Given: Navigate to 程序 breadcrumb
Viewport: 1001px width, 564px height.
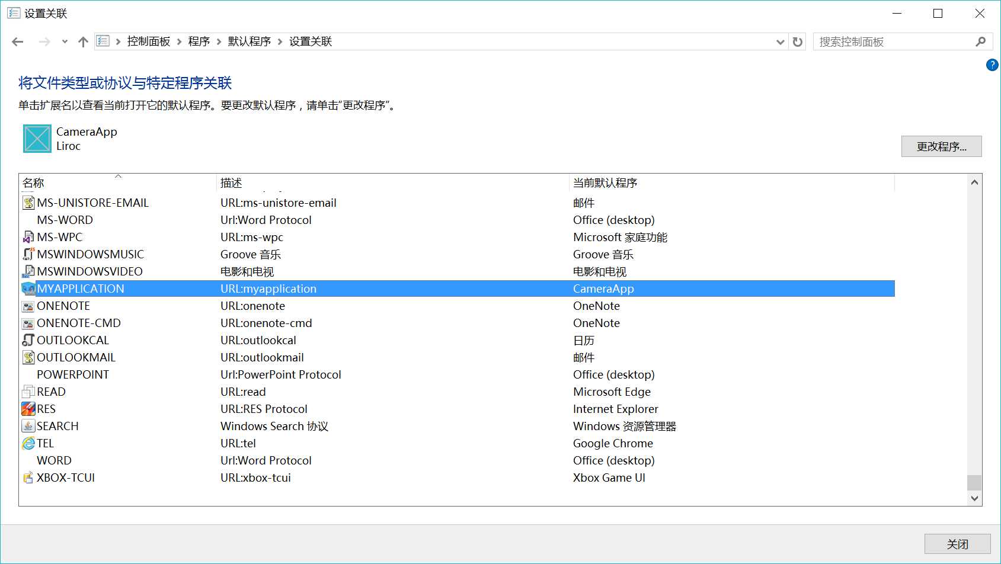Looking at the screenshot, I should tap(199, 41).
